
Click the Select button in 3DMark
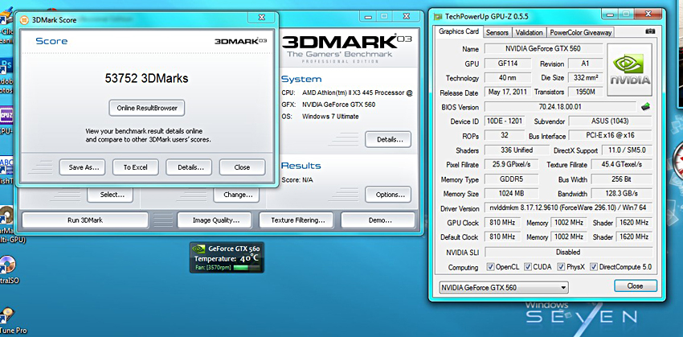coord(110,195)
